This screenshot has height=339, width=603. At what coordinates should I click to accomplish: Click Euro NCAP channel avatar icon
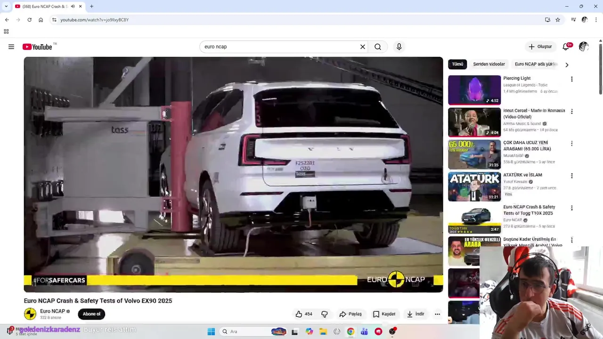click(30, 314)
